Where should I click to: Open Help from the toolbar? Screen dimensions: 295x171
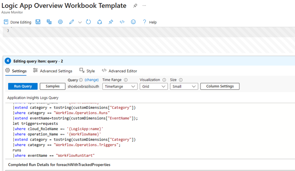point(149,22)
